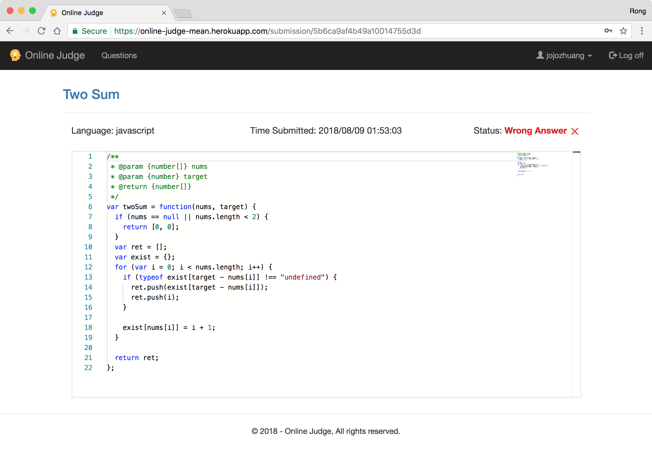Click the green secure padlock icon

pyautogui.click(x=75, y=31)
